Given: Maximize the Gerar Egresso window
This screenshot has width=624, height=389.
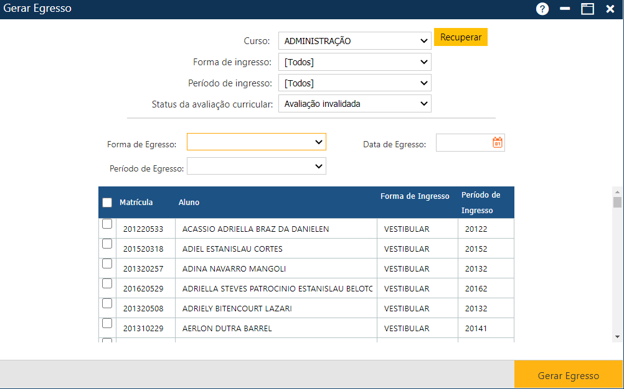Looking at the screenshot, I should [x=587, y=9].
